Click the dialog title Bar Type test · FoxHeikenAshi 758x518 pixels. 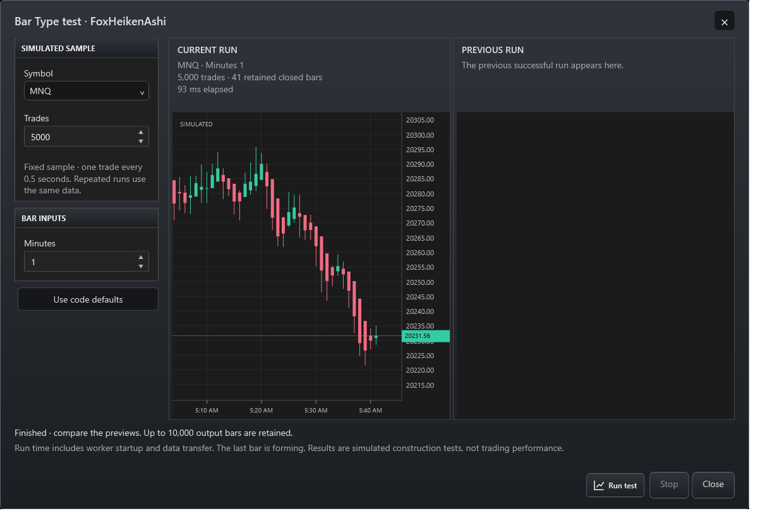[x=90, y=21]
